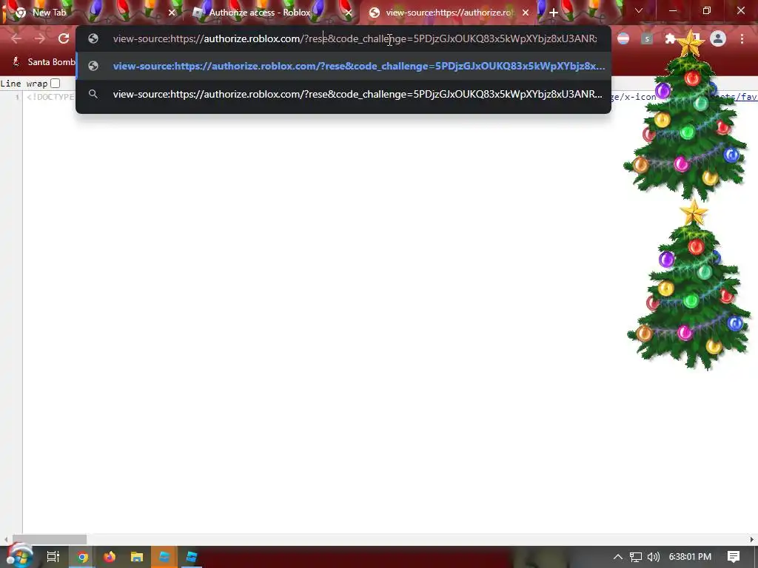Click the horizontal scrollbar thumb
This screenshot has width=758, height=568.
tap(50, 539)
